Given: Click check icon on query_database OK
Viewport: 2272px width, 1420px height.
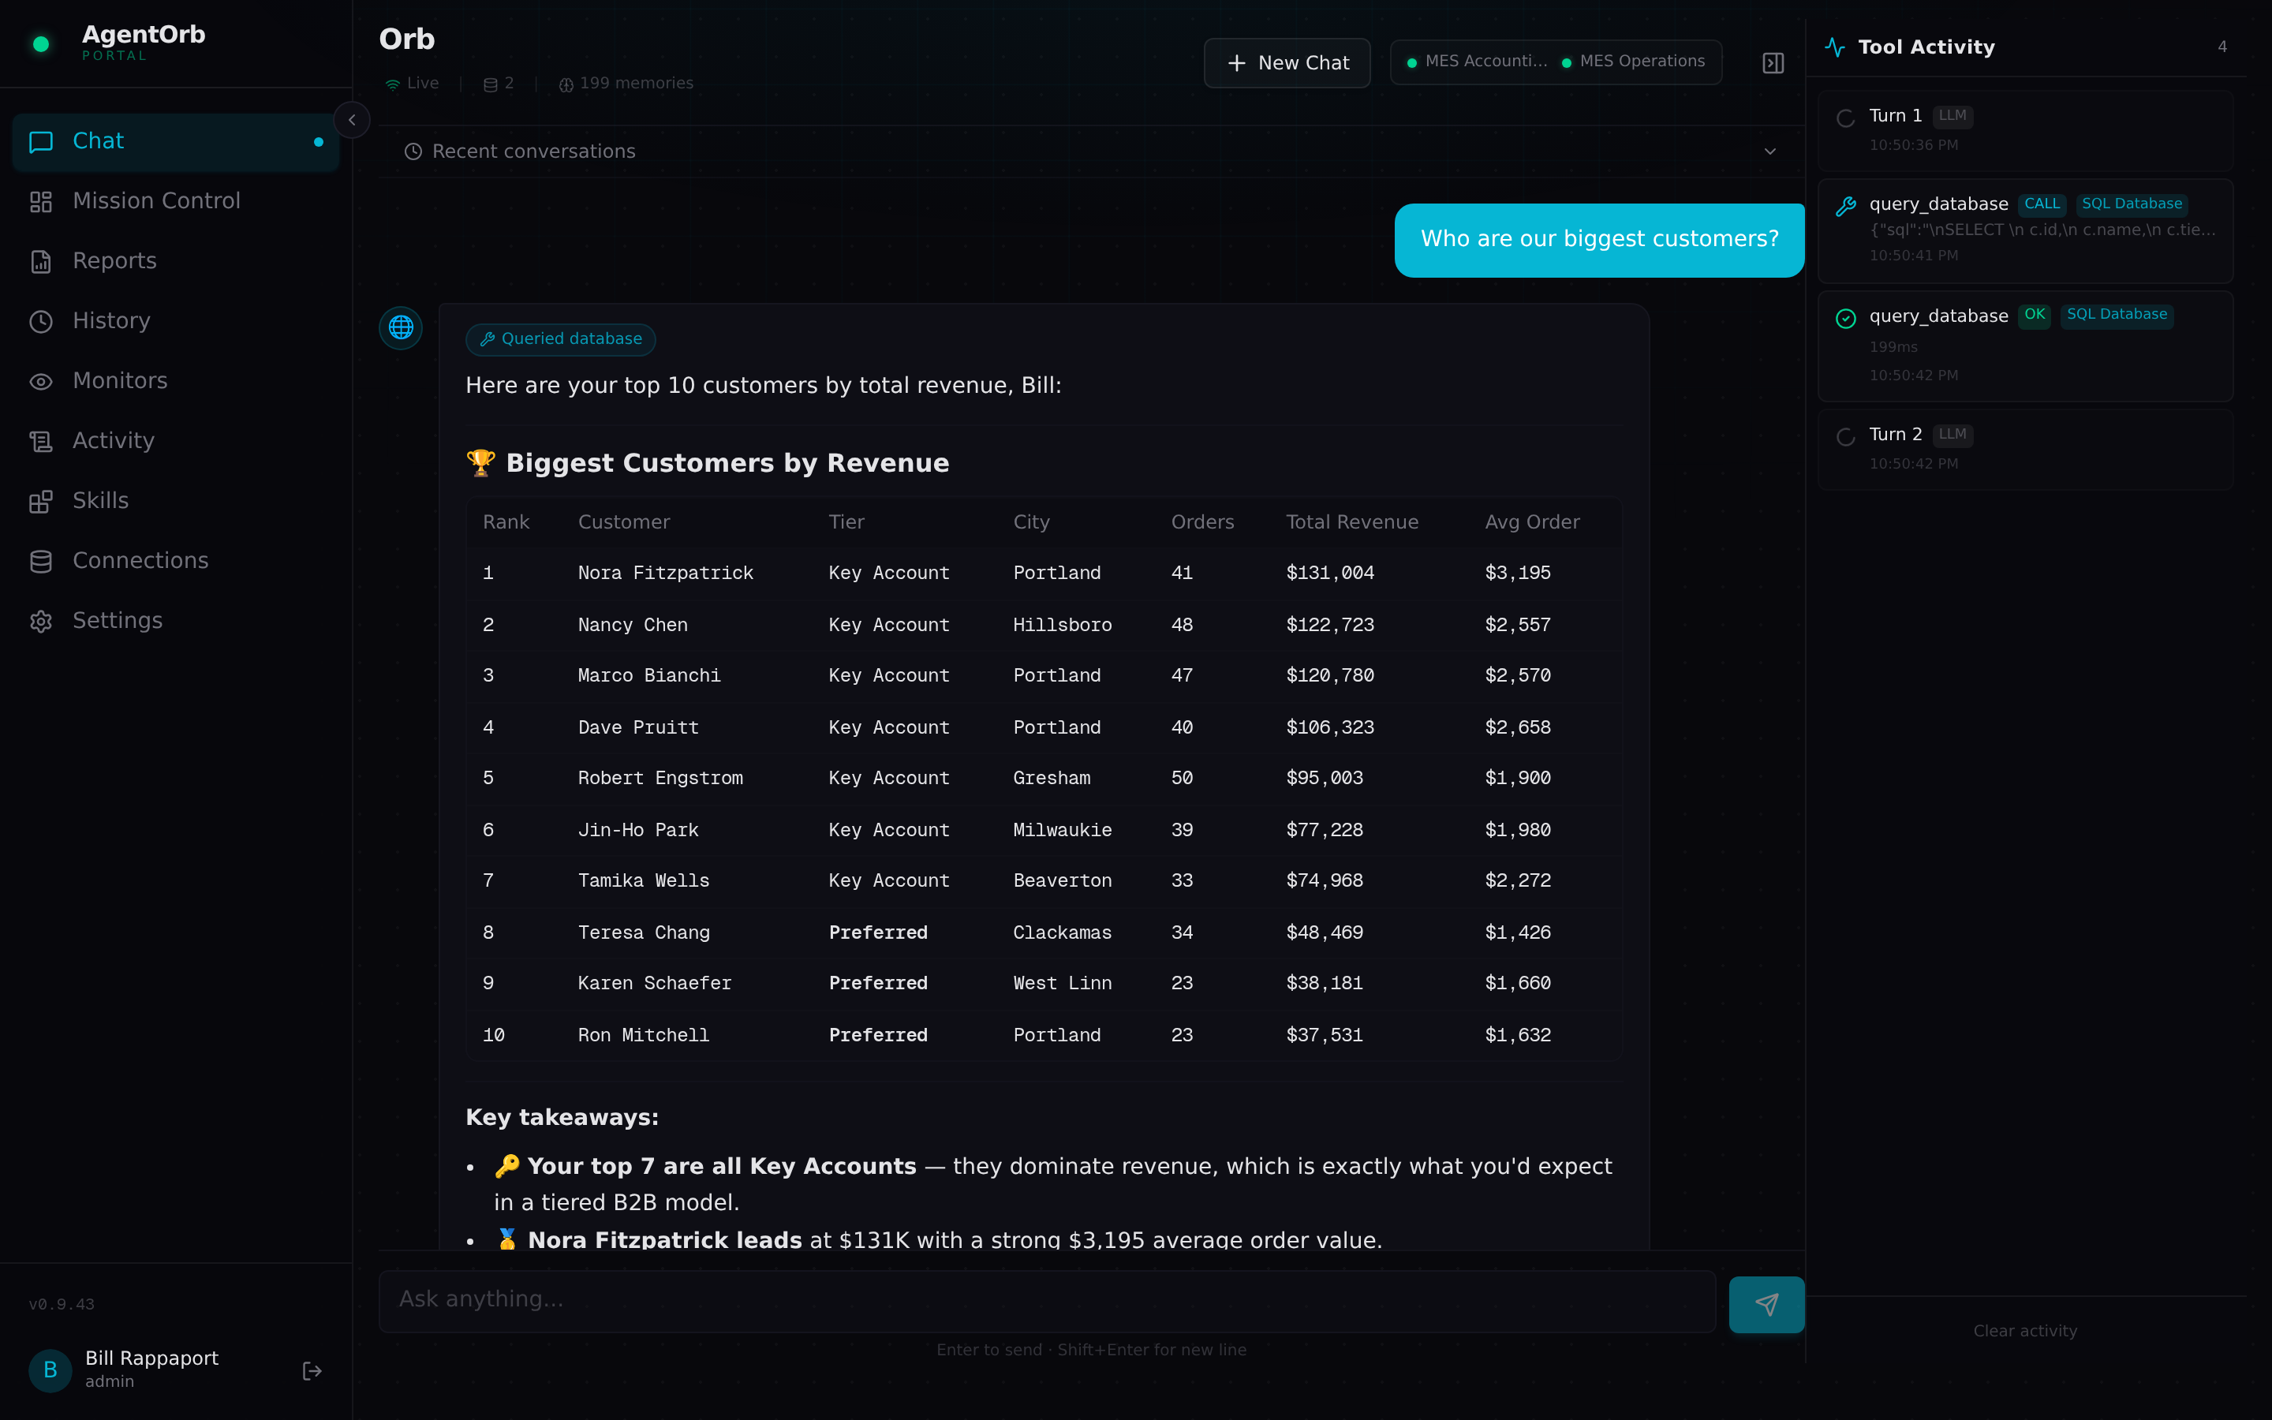Looking at the screenshot, I should (x=1846, y=319).
